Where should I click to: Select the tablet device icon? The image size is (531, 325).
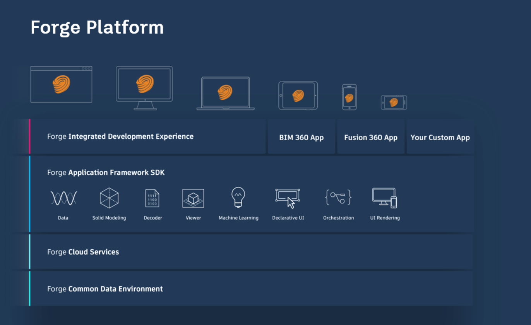pyautogui.click(x=298, y=95)
